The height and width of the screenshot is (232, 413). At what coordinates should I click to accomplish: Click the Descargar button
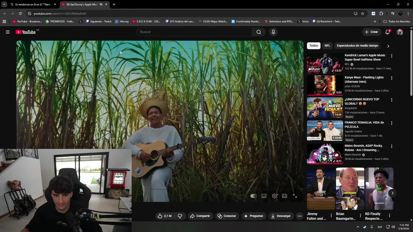pyautogui.click(x=281, y=216)
